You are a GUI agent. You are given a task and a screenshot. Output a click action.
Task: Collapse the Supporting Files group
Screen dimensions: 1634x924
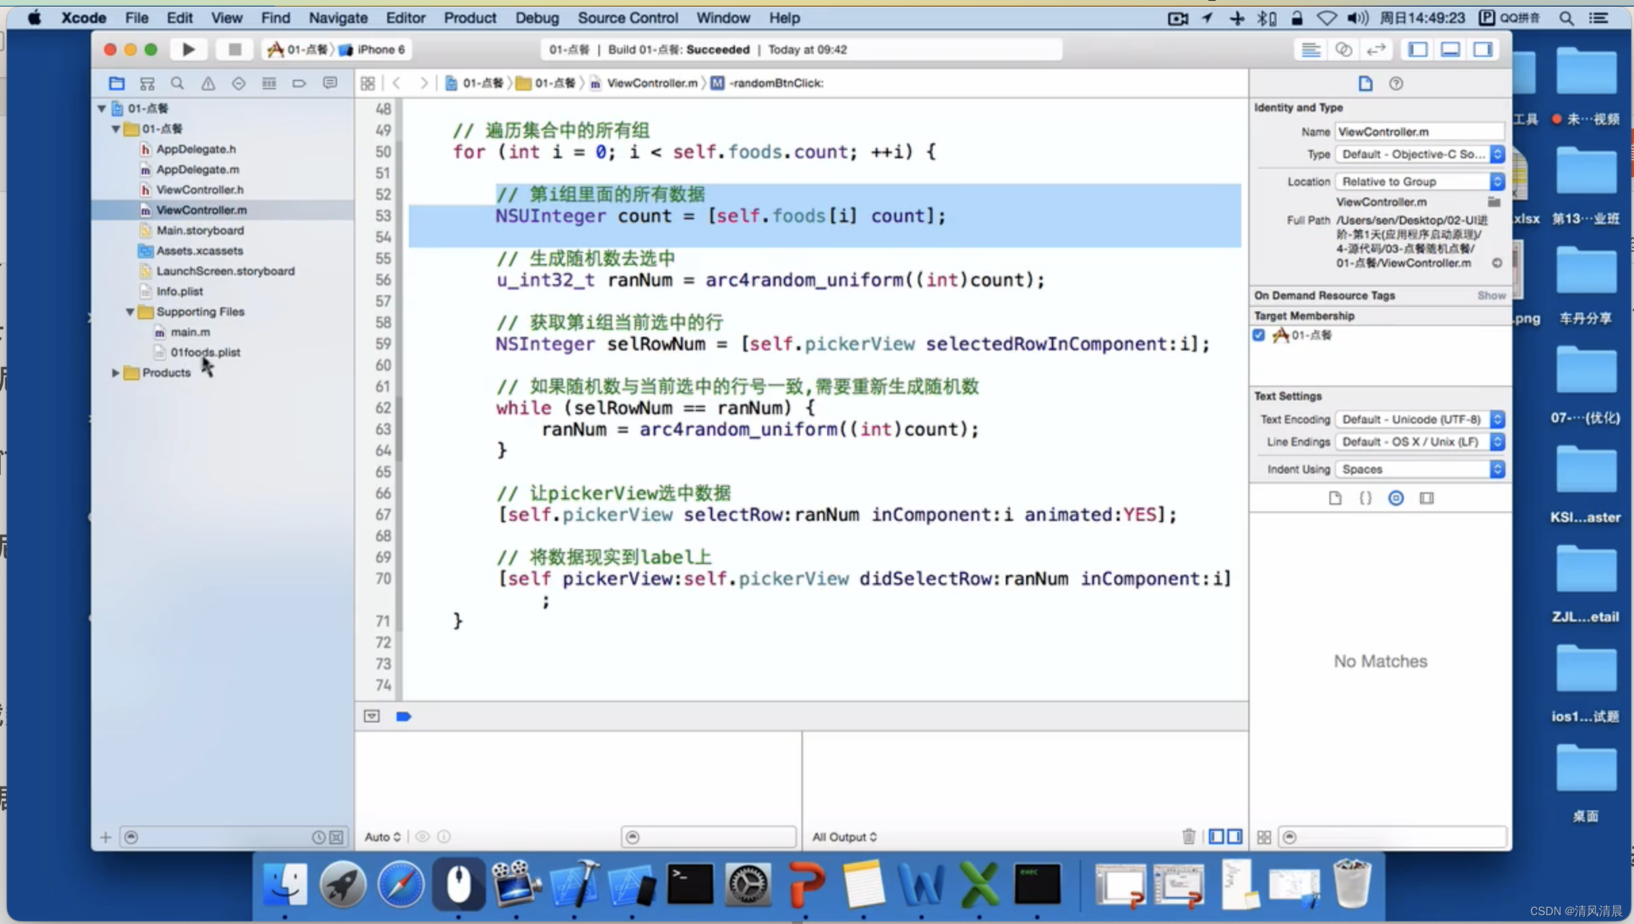[130, 312]
